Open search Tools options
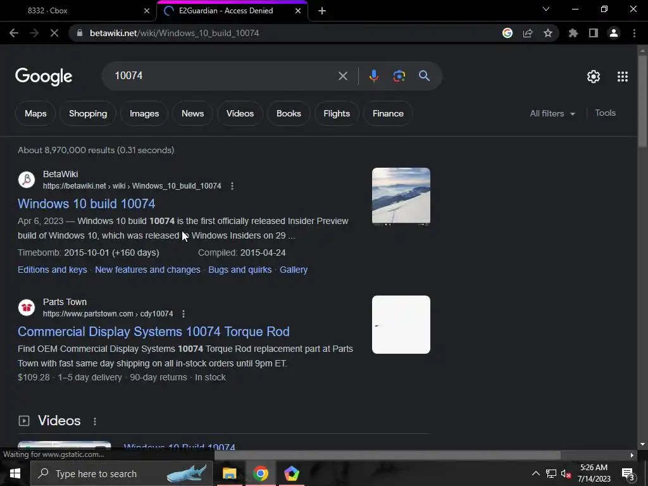This screenshot has width=648, height=486. tap(605, 113)
